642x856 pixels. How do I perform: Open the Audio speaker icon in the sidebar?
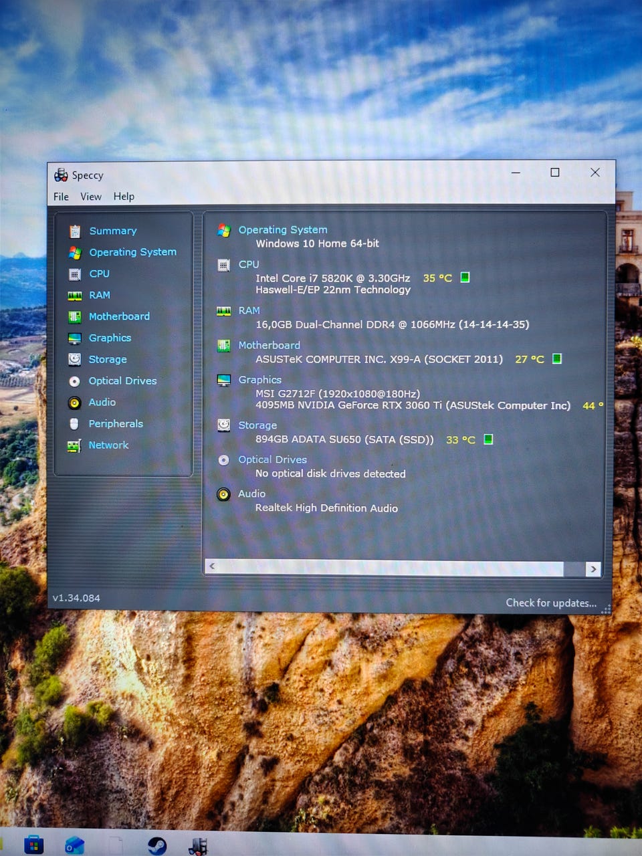(x=75, y=403)
